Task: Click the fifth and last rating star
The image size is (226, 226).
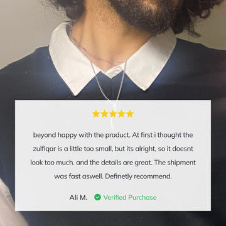Action: point(130,114)
